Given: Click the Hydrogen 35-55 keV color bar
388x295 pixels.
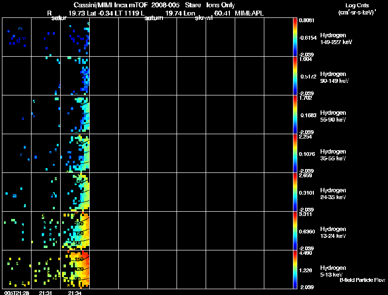Looking at the screenshot, I should 295,154.
